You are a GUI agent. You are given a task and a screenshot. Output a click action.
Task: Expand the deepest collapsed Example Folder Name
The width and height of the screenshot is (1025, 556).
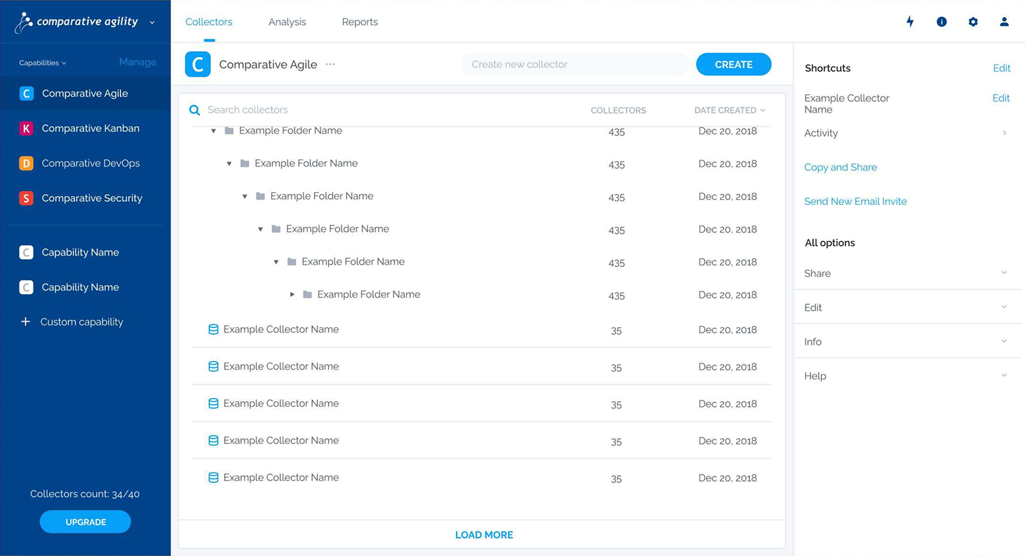click(x=292, y=295)
